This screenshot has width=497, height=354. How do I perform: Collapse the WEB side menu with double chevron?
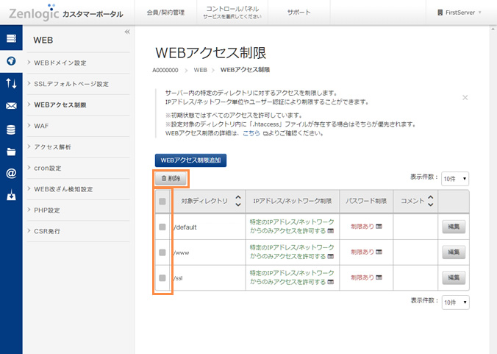click(x=127, y=32)
